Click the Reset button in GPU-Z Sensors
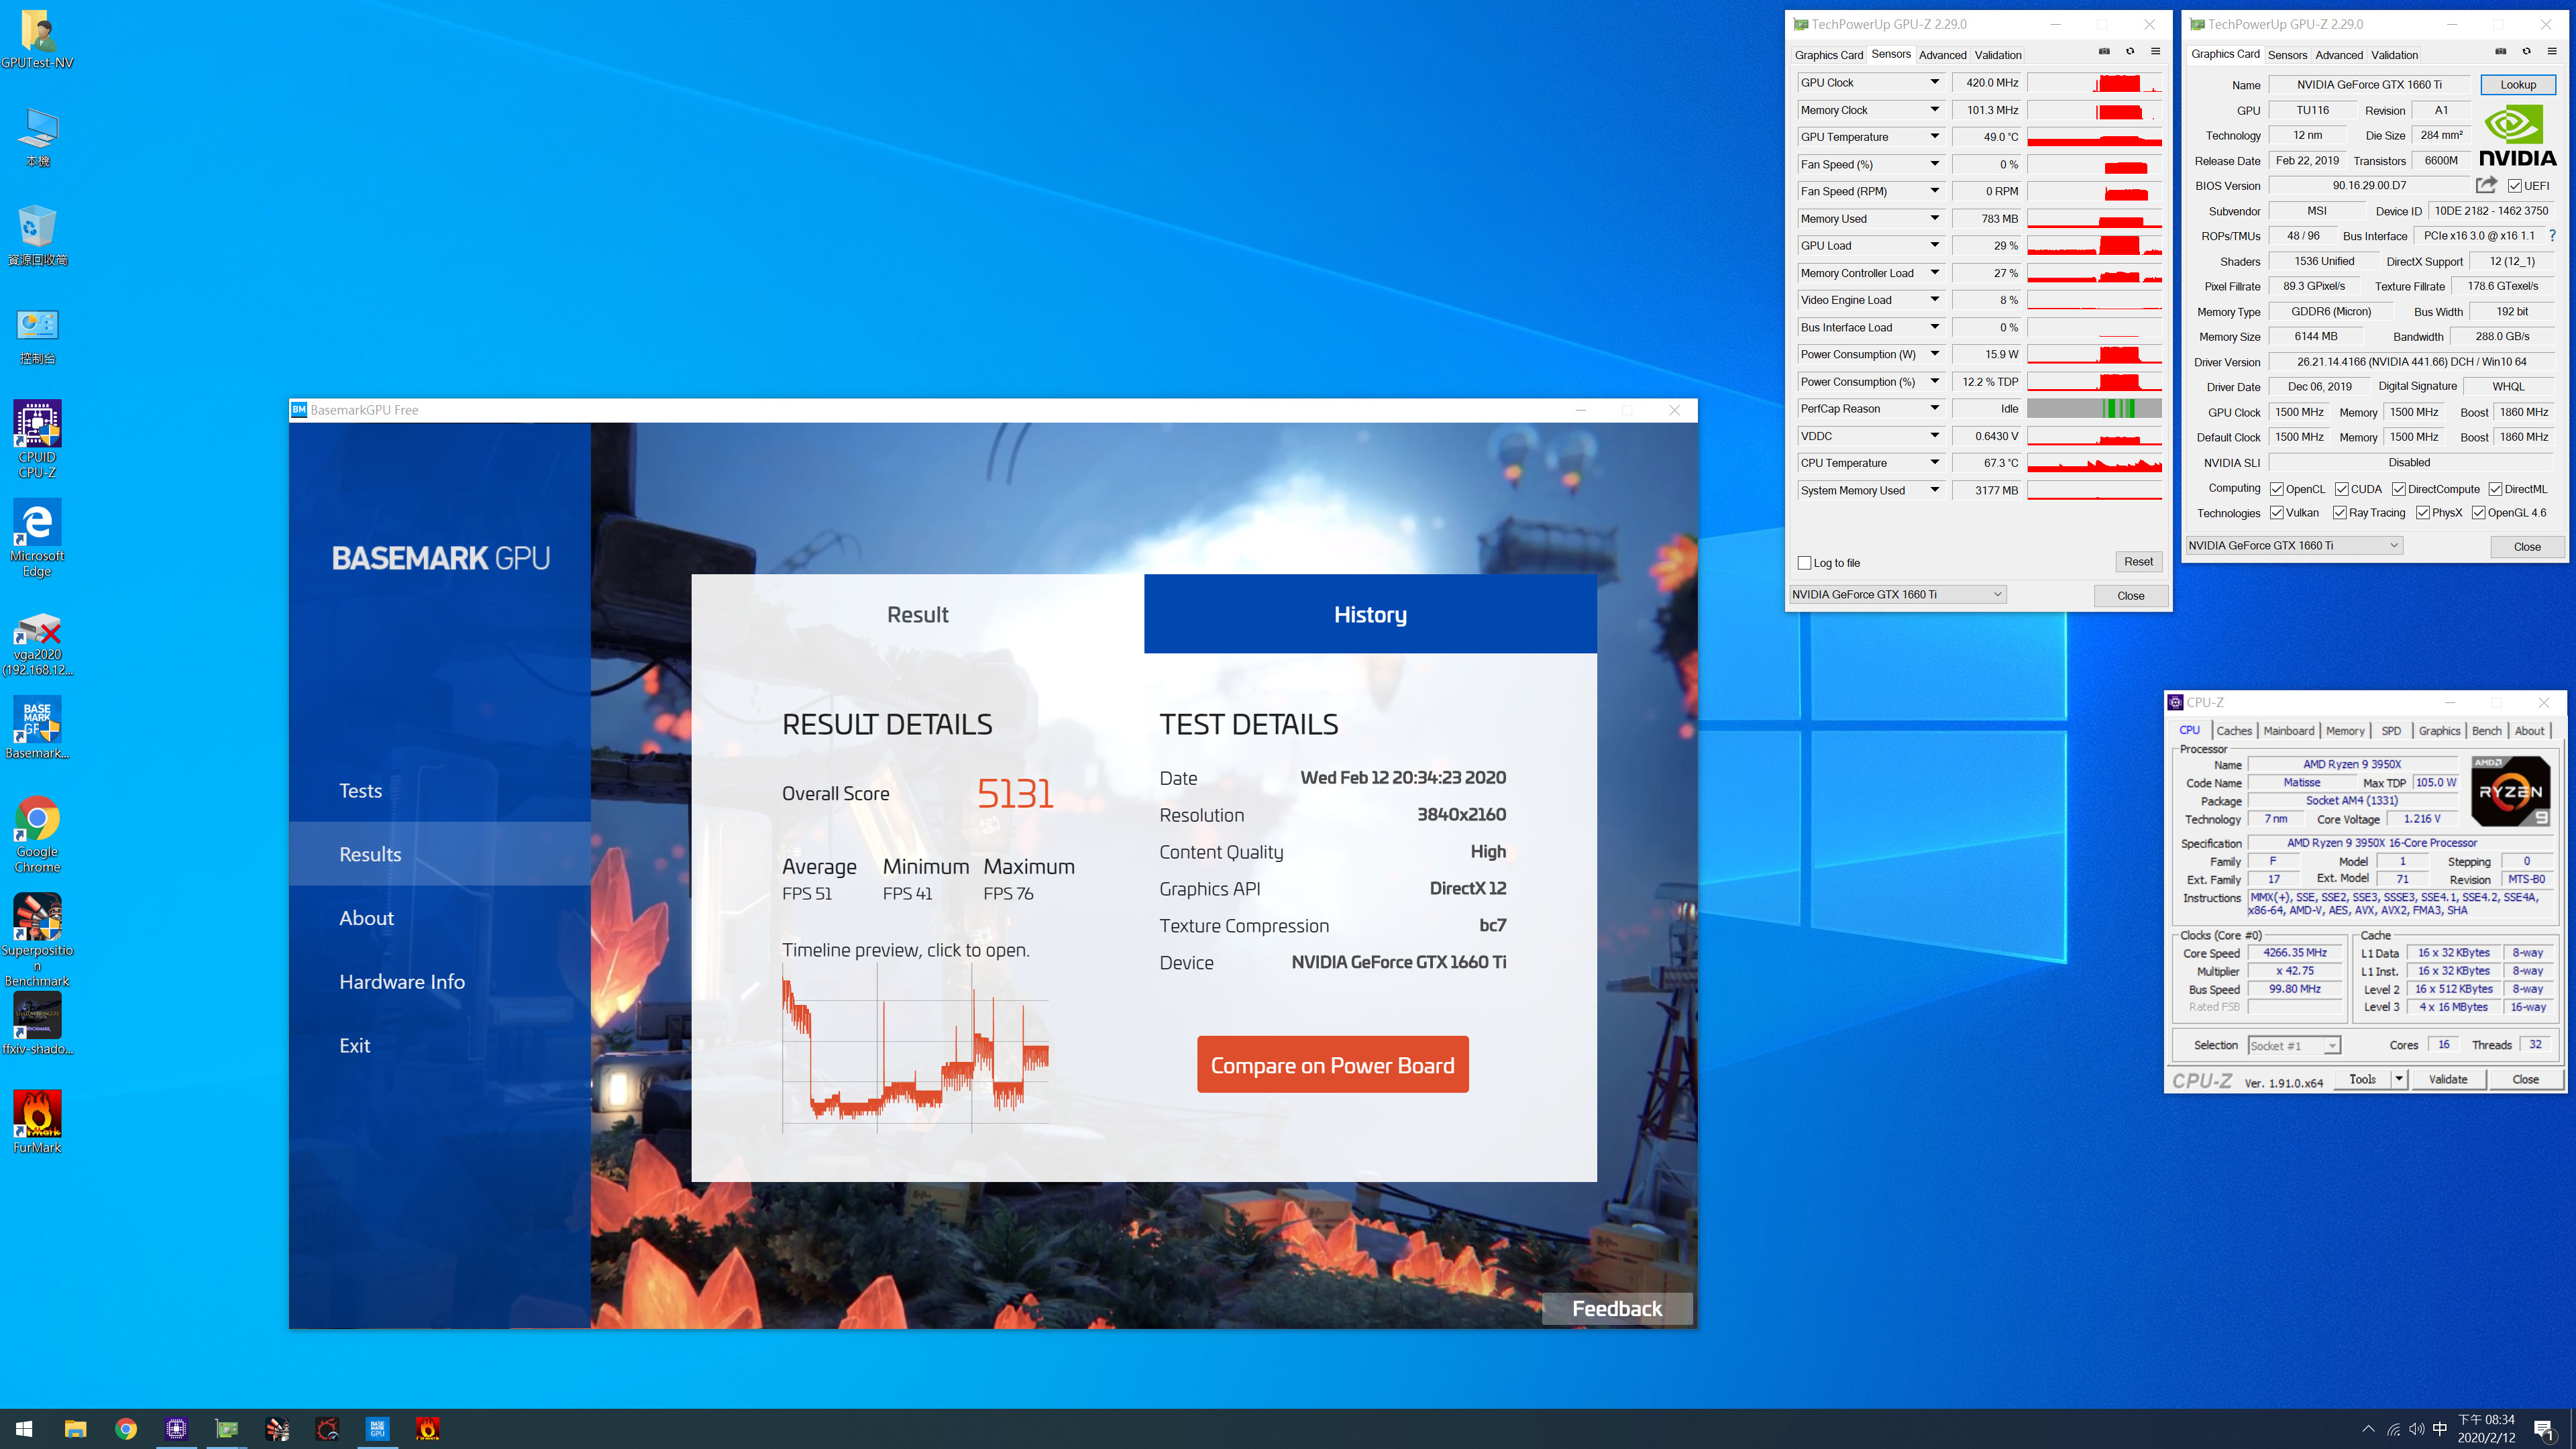Image resolution: width=2576 pixels, height=1449 pixels. [x=2139, y=562]
